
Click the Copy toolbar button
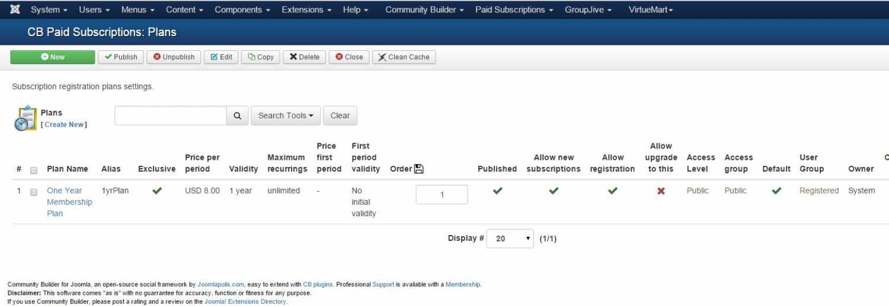(x=261, y=57)
